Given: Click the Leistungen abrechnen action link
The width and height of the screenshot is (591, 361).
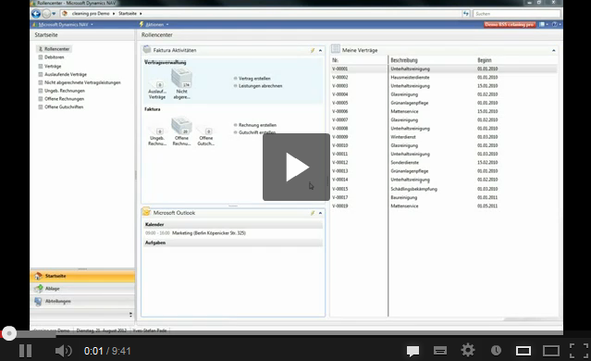Looking at the screenshot, I should click(x=260, y=86).
